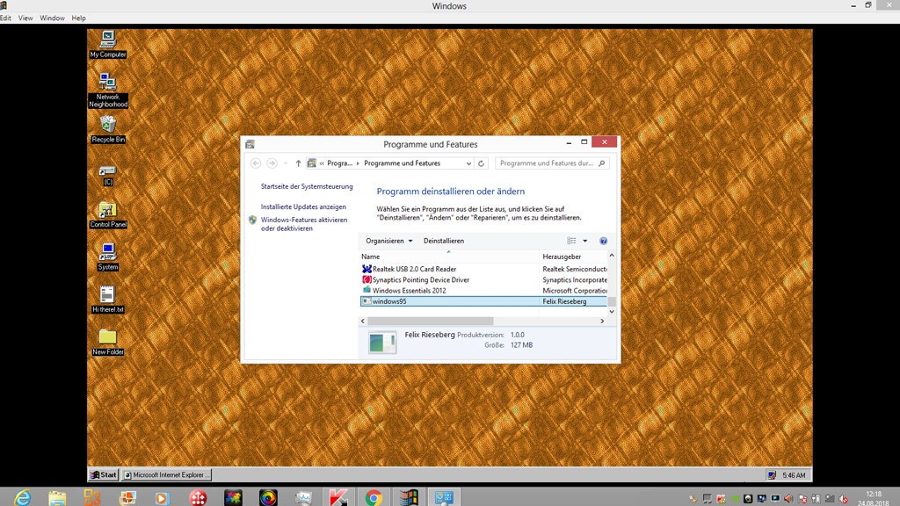Click publisher Felix Rieseberg in list
900x506 pixels.
(x=564, y=301)
